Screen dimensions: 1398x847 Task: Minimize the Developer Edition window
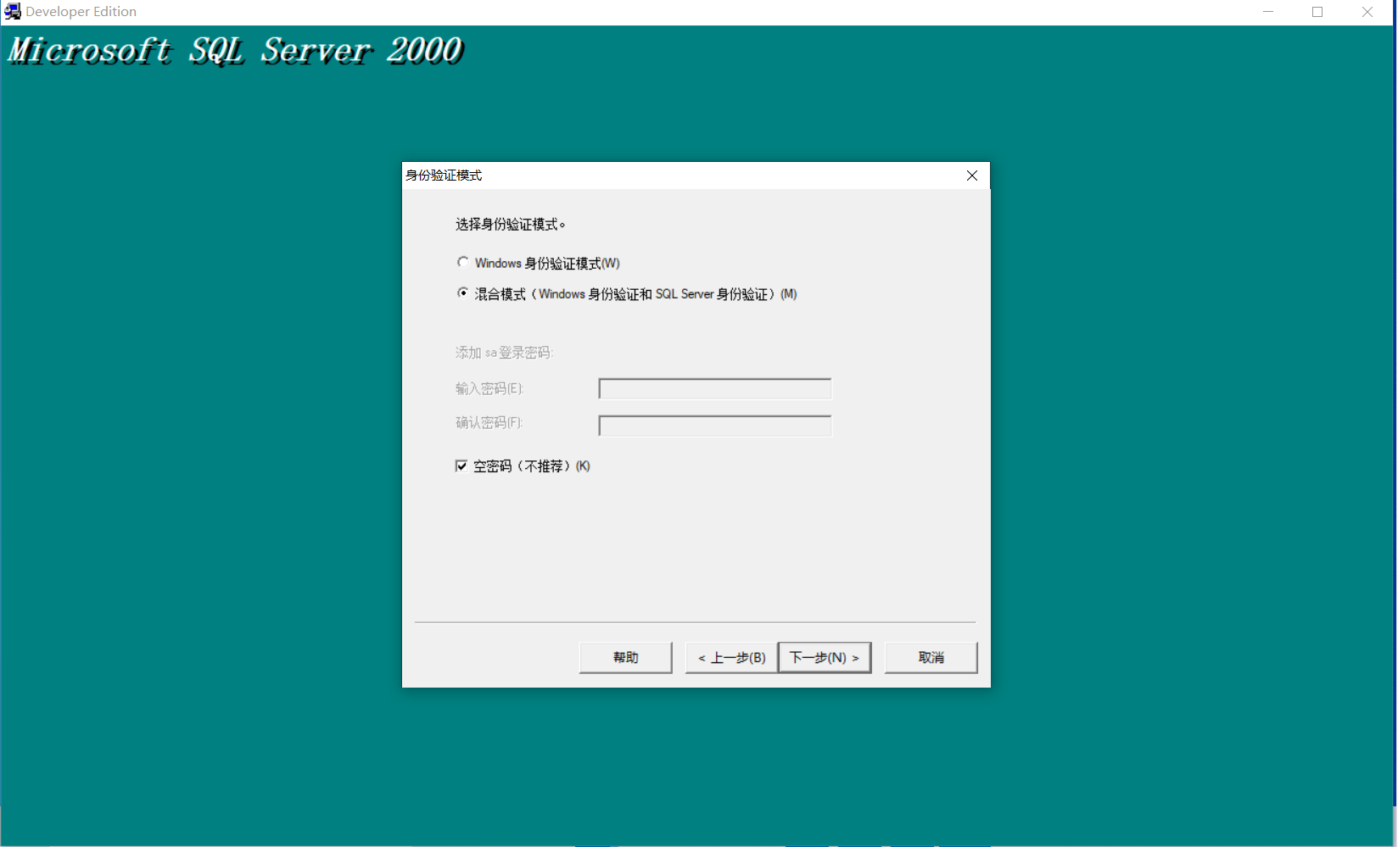pyautogui.click(x=1268, y=12)
